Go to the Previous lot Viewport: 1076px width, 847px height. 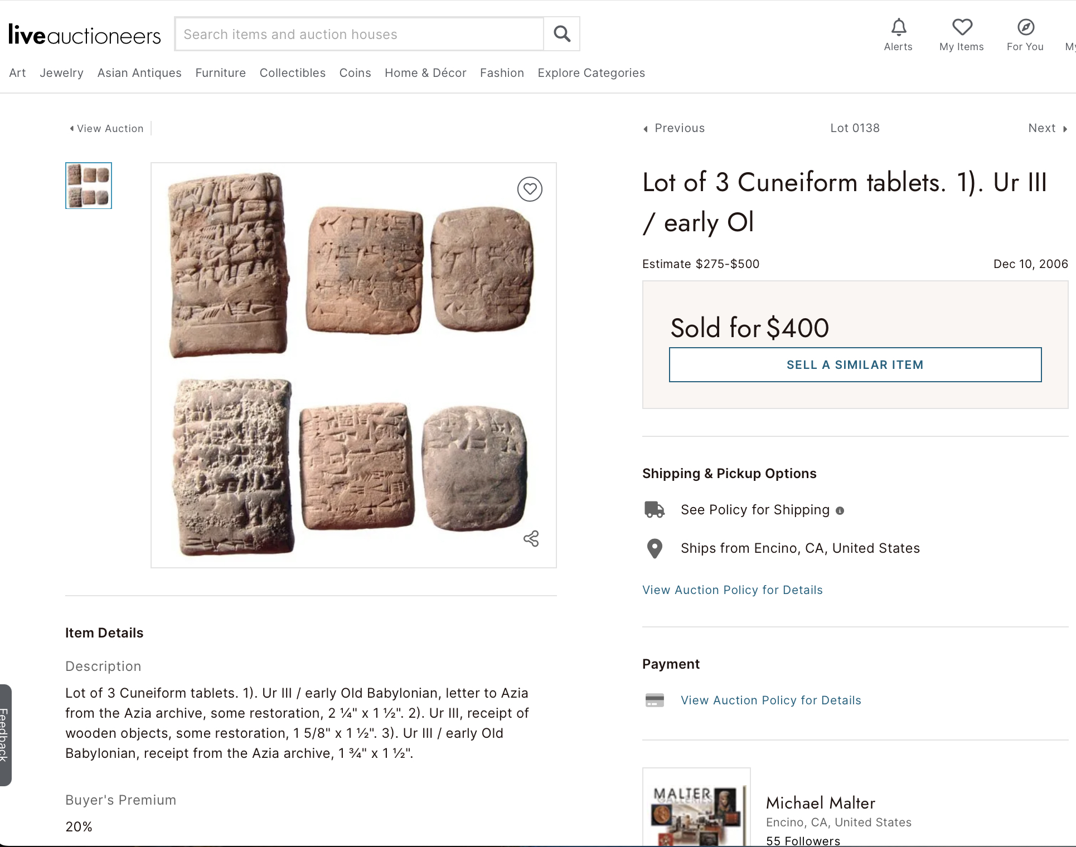tap(674, 128)
